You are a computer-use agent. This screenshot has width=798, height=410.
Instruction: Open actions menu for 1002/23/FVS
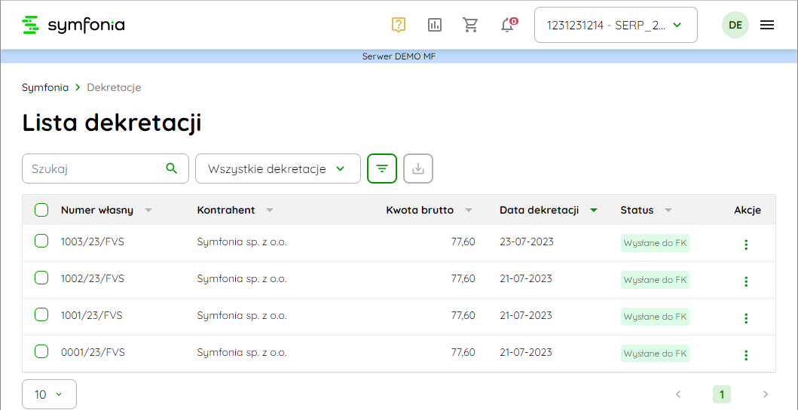746,281
